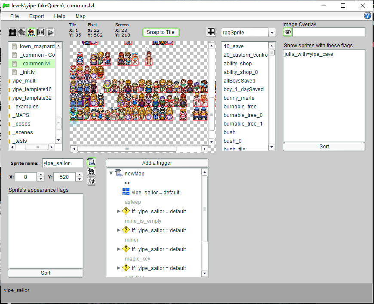Click the Add a trigger button
The width and height of the screenshot is (374, 304).
(x=157, y=163)
